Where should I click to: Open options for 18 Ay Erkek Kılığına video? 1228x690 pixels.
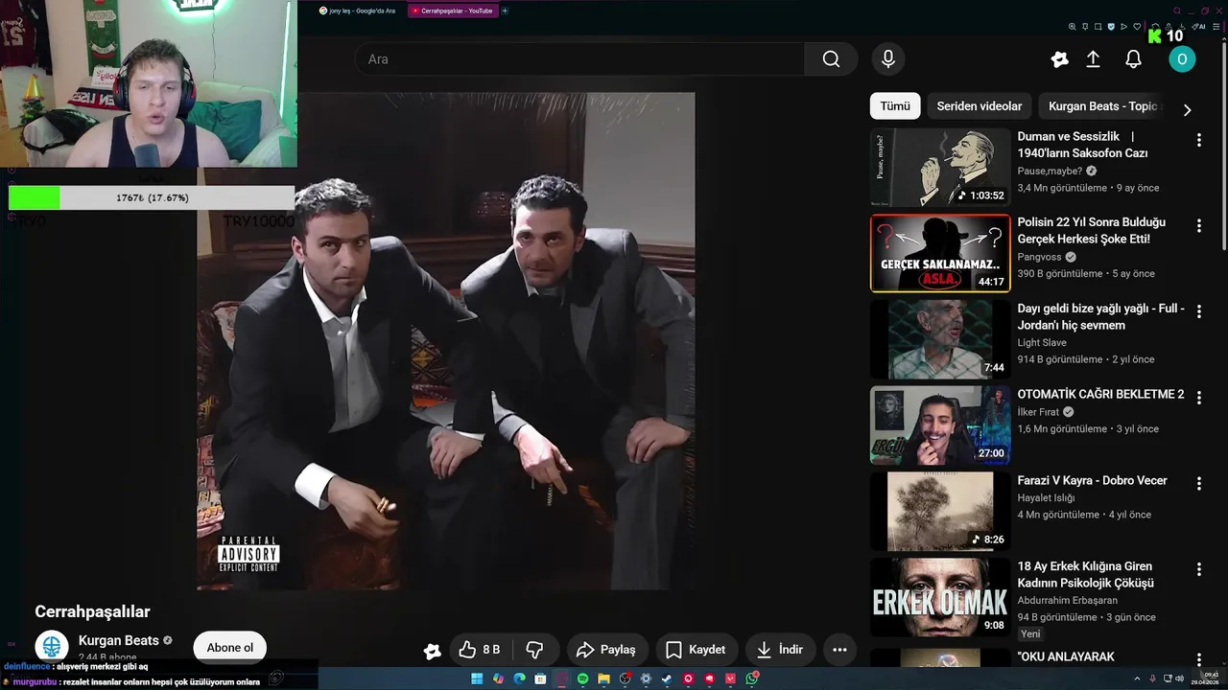tap(1198, 569)
